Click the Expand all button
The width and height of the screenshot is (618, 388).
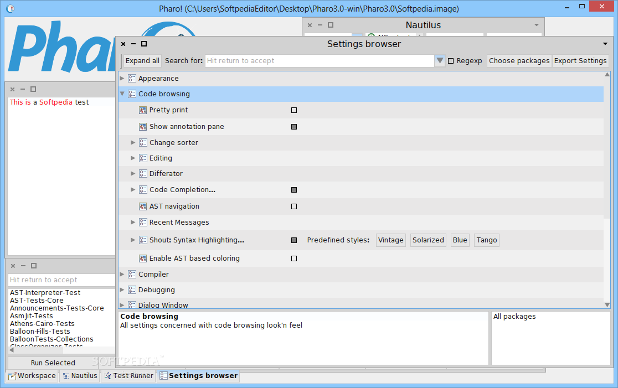(x=142, y=61)
